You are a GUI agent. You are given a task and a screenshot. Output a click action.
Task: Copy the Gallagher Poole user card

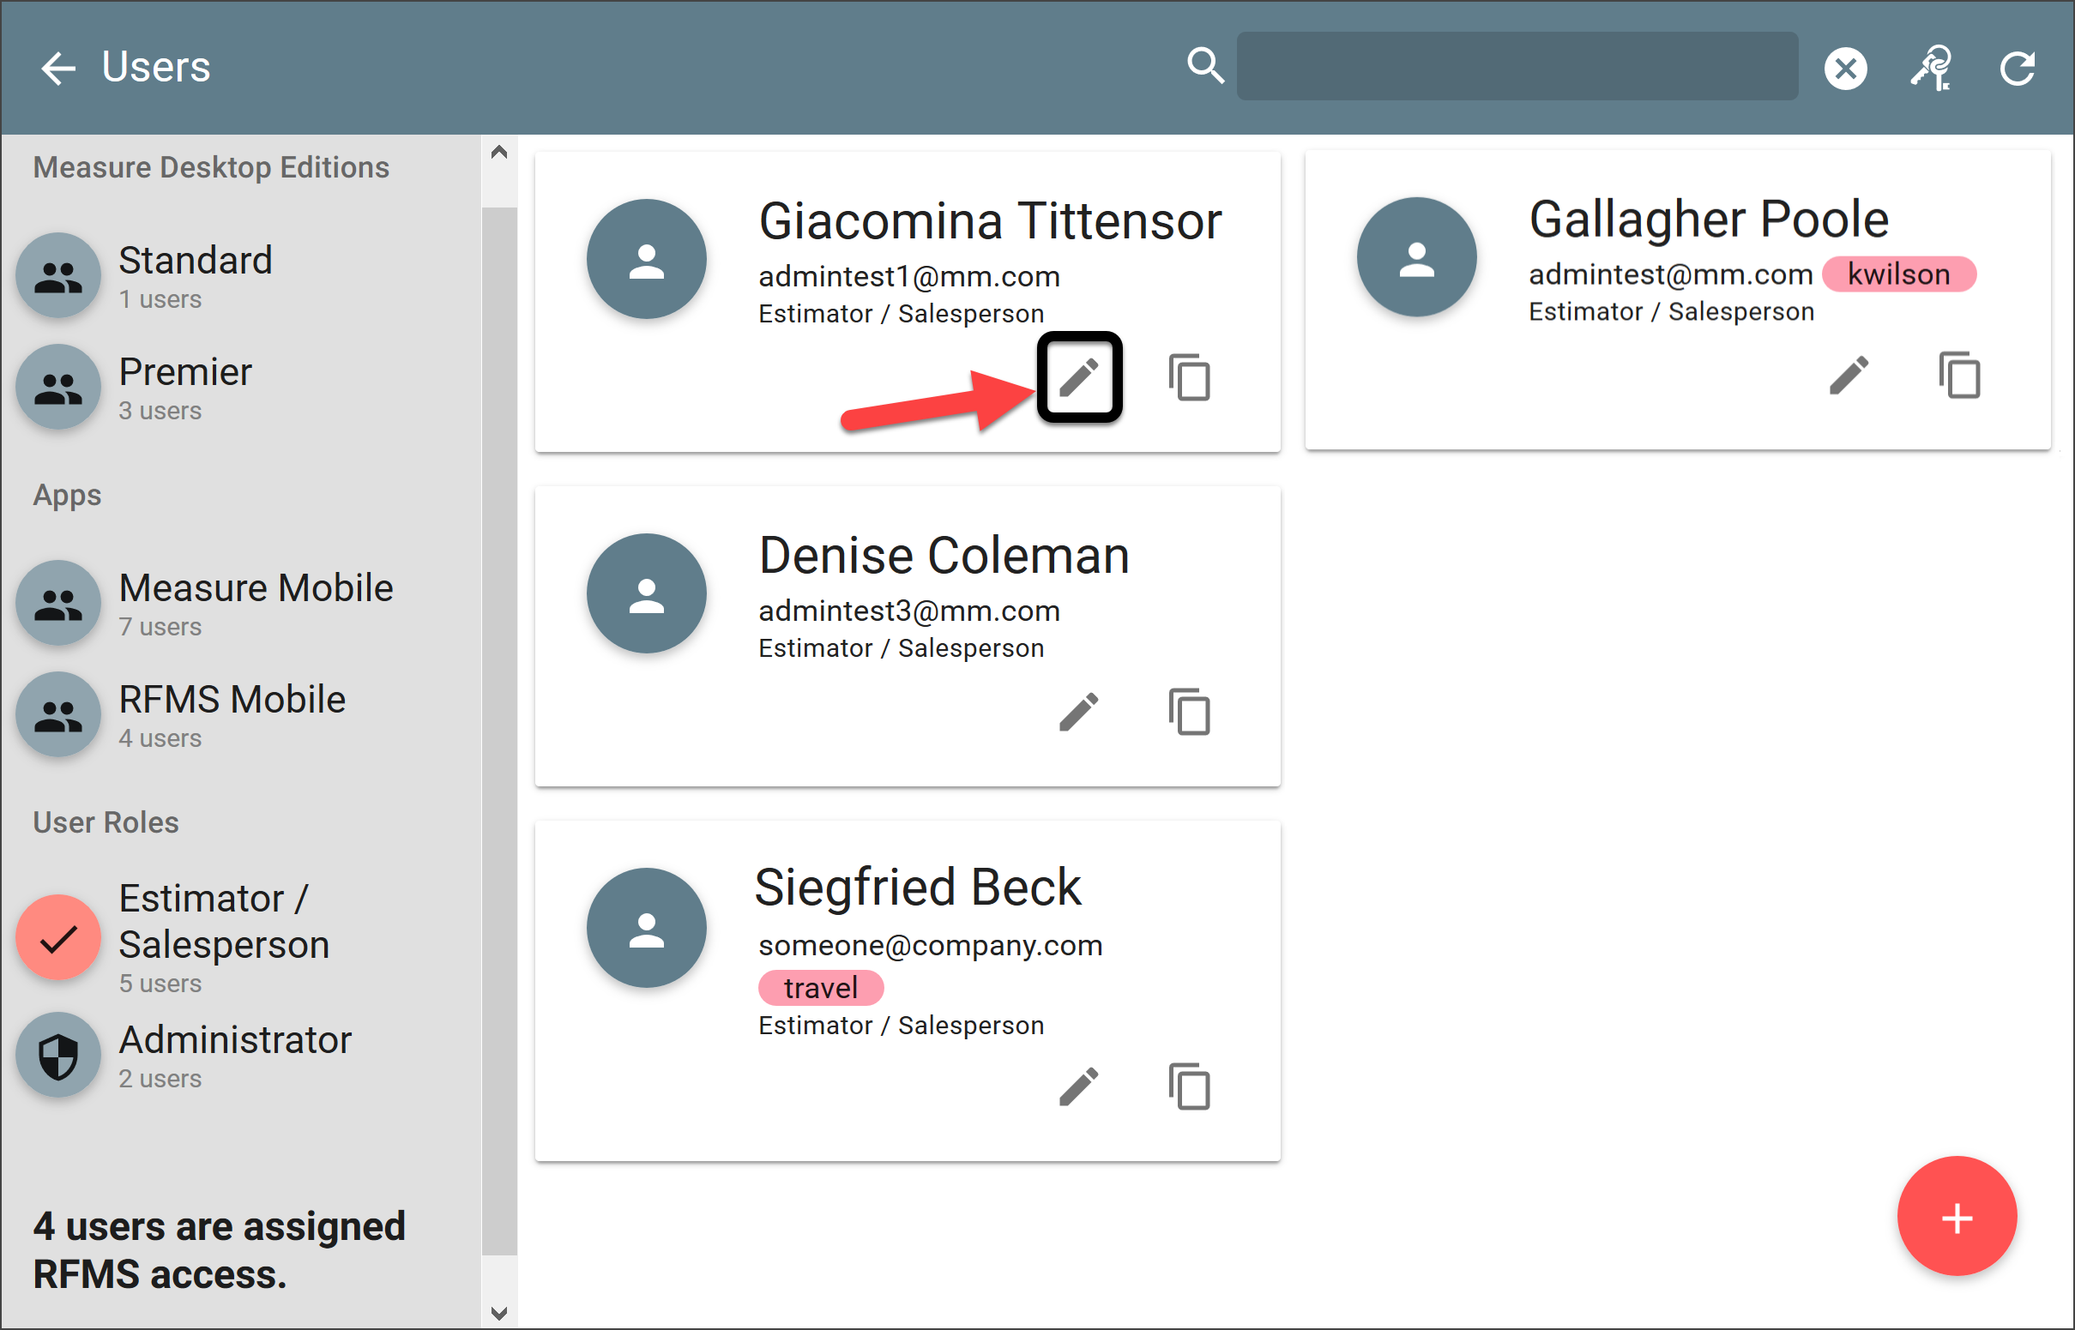pyautogui.click(x=1959, y=376)
